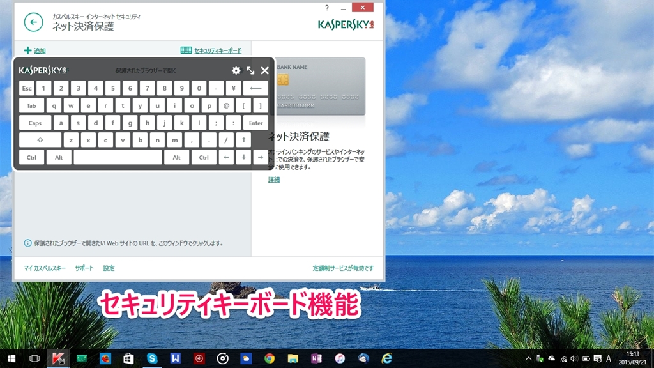The width and height of the screenshot is (654, 368).
Task: Tap the left arrow key on virtual keyboard
Action: pos(226,157)
